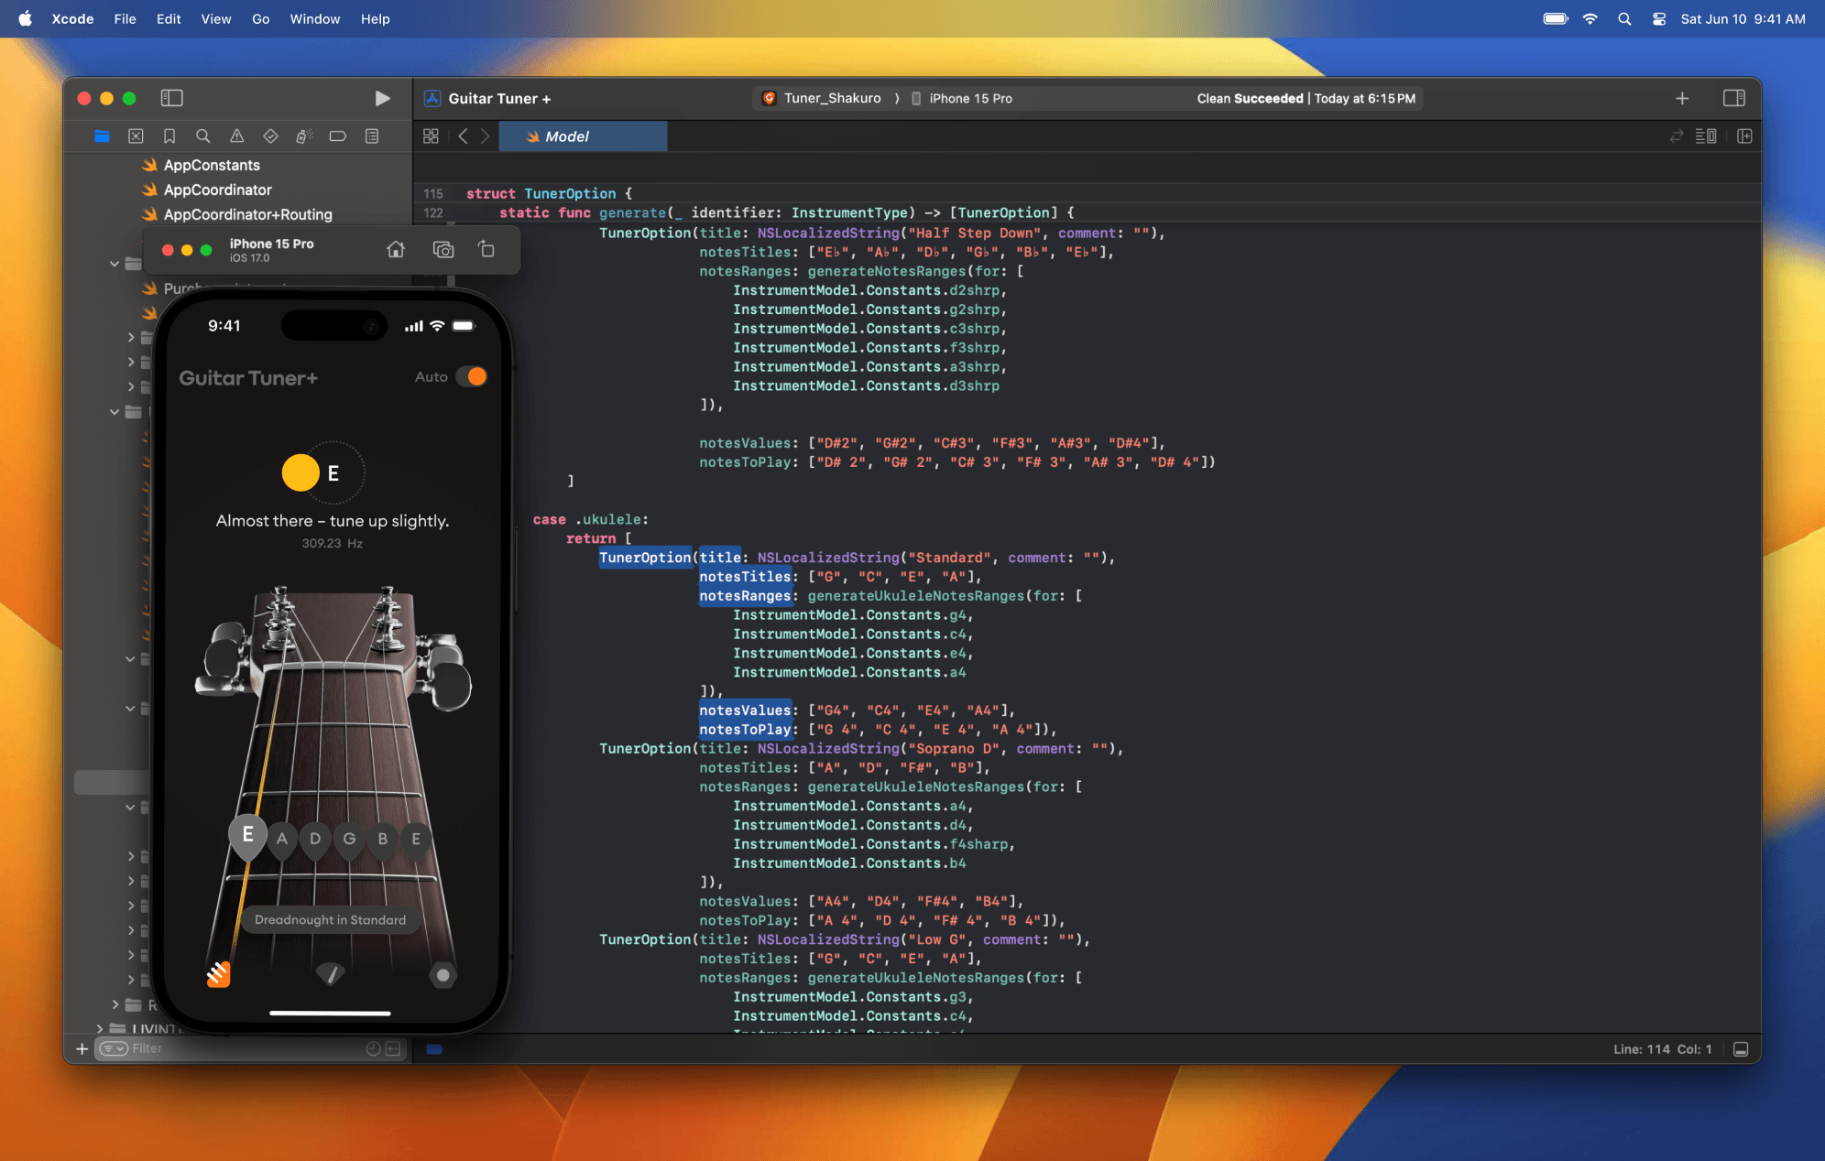Screen dimensions: 1825x1161
Task: Run the Guitar Tuner + project
Action: coord(383,98)
